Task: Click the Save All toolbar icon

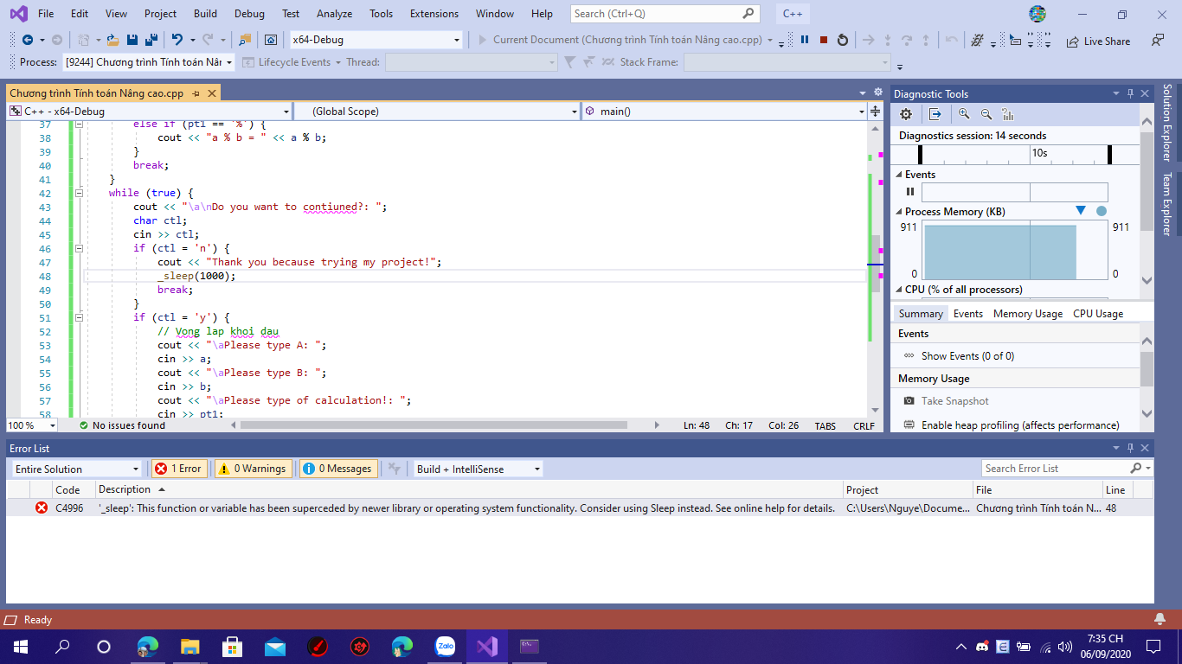Action: (151, 40)
